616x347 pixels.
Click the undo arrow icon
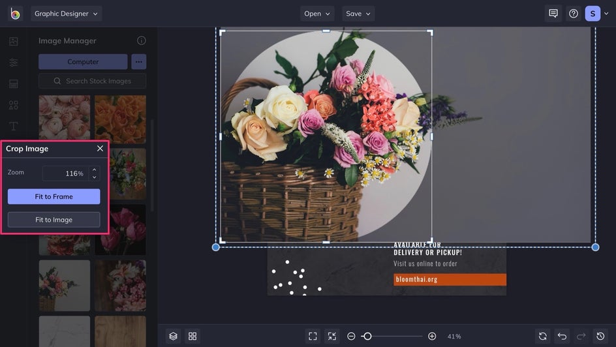click(562, 337)
